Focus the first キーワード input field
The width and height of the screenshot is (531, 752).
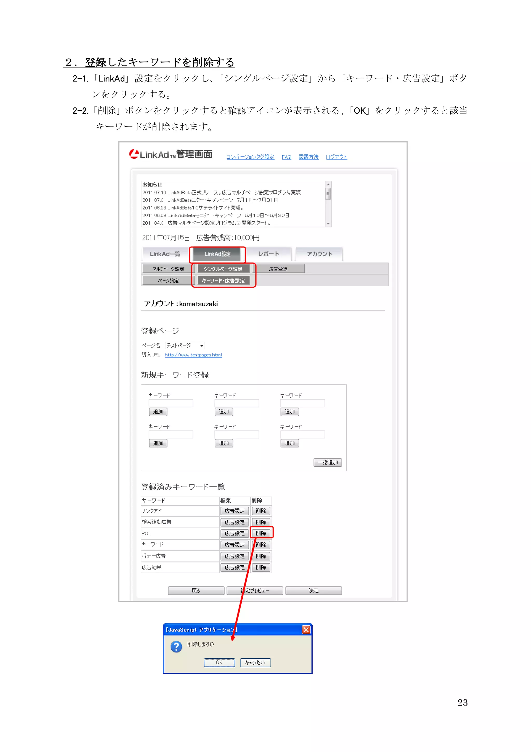[x=171, y=403]
